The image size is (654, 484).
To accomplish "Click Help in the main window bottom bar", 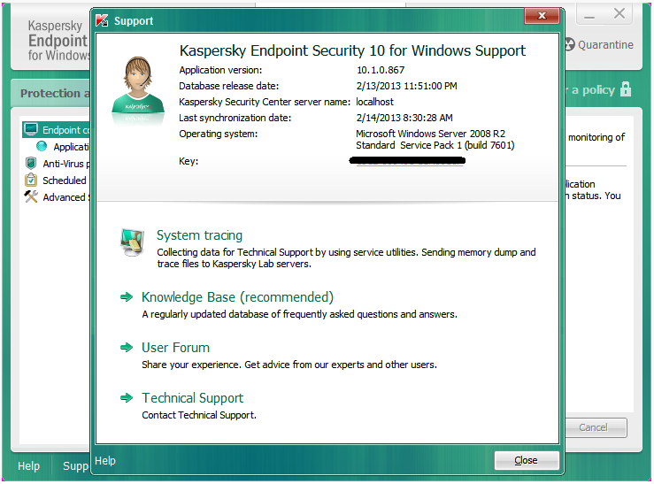I will click(x=28, y=466).
